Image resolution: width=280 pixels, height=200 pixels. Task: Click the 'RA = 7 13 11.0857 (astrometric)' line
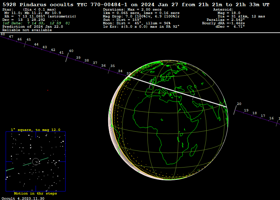tap(40, 16)
